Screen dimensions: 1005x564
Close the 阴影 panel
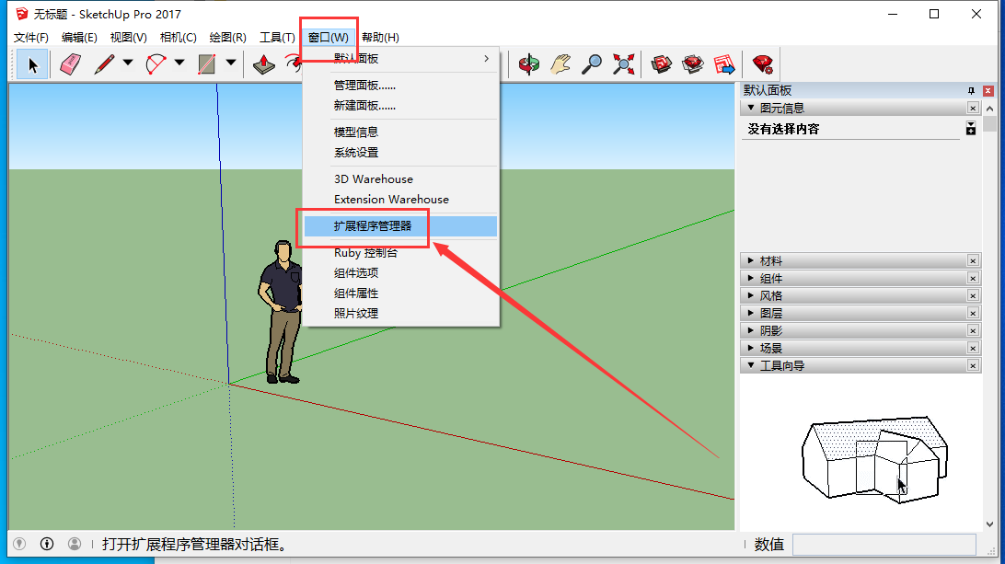pyautogui.click(x=973, y=330)
